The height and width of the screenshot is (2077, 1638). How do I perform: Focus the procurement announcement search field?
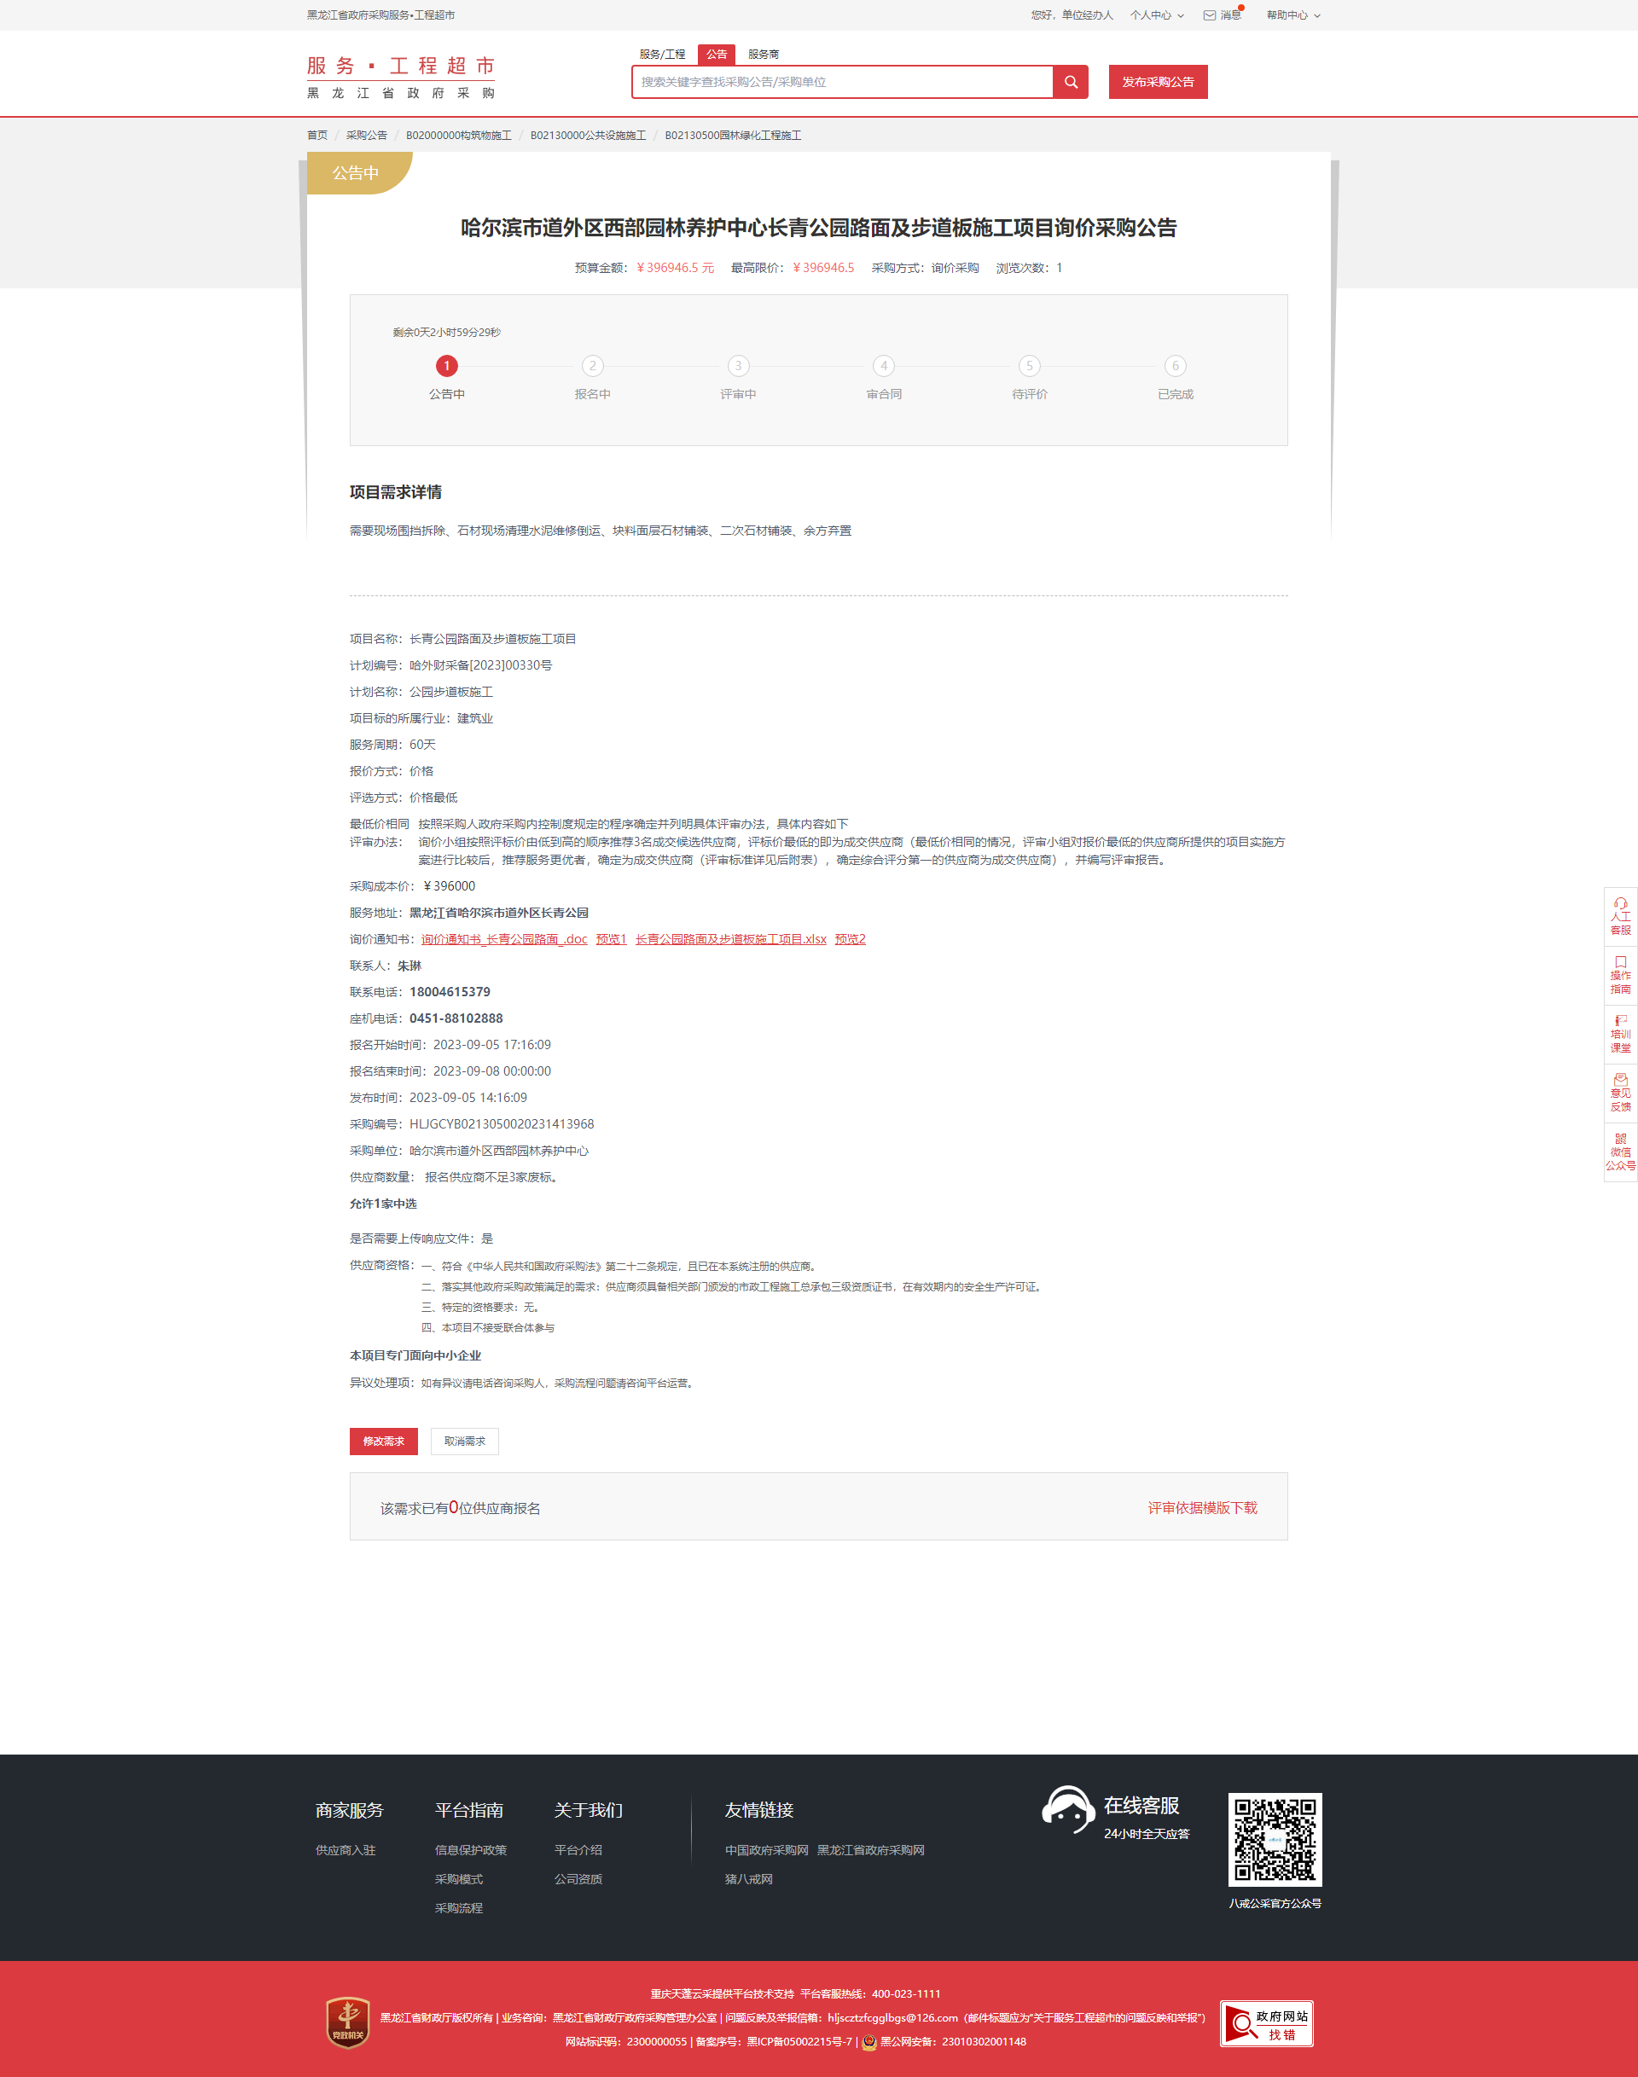[842, 82]
